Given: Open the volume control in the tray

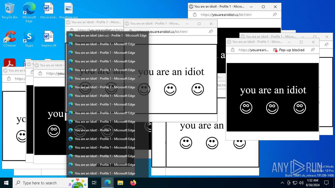Looking at the screenshot, I should [x=301, y=183].
